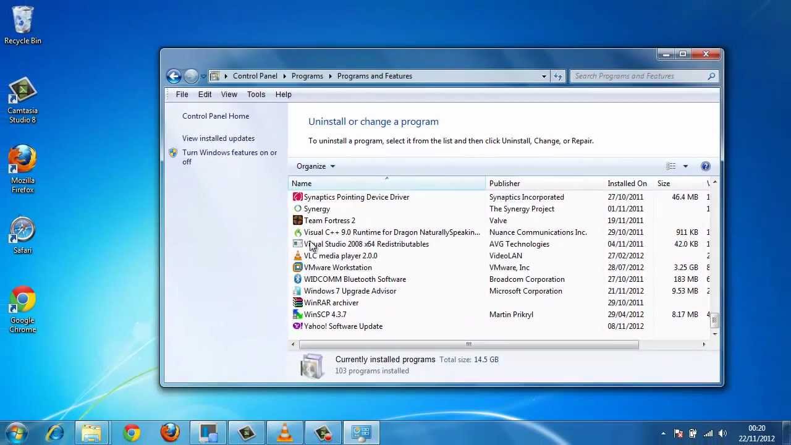Open Help via the blue question icon
This screenshot has height=445, width=791.
(x=706, y=166)
